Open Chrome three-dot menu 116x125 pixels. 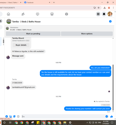[113, 8]
